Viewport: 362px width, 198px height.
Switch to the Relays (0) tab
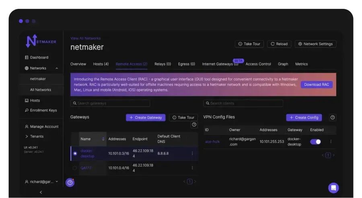(163, 64)
